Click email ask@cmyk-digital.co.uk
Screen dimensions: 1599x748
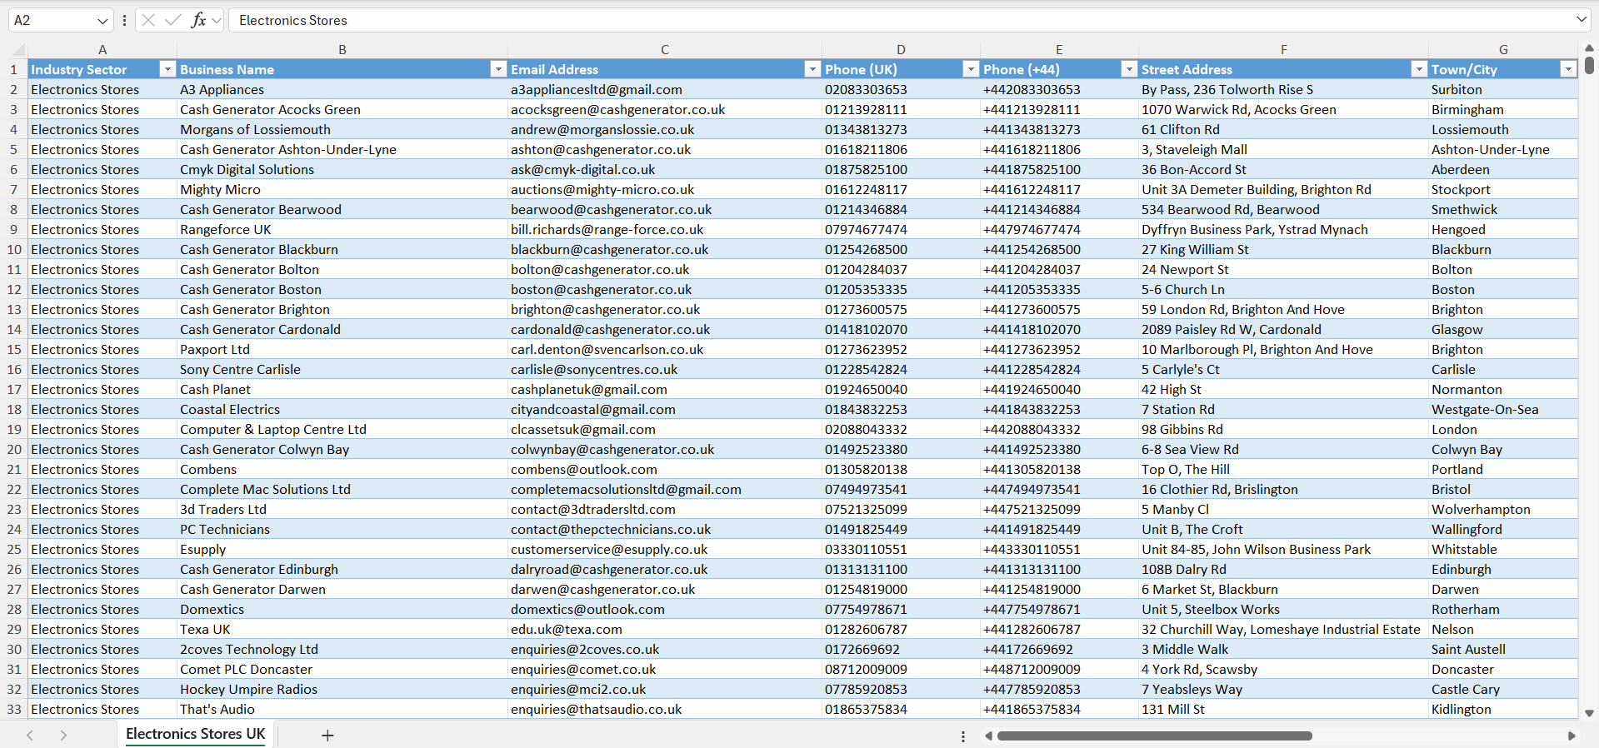665,169
